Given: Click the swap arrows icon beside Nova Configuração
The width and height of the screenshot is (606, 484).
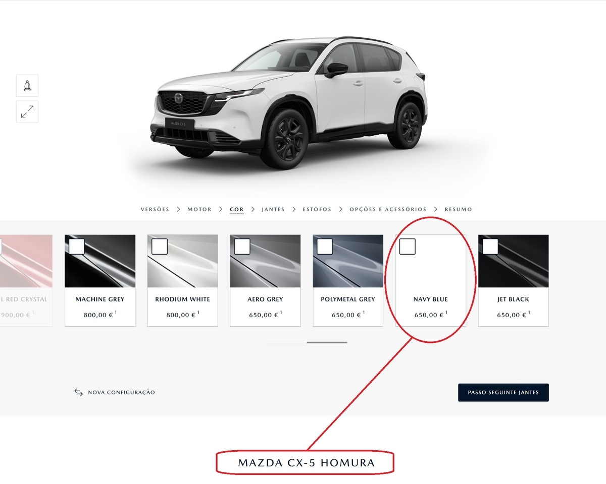Looking at the screenshot, I should (x=78, y=392).
